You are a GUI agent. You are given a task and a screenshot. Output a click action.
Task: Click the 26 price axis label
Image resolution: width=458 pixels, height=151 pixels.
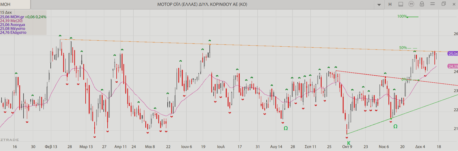[456, 34]
